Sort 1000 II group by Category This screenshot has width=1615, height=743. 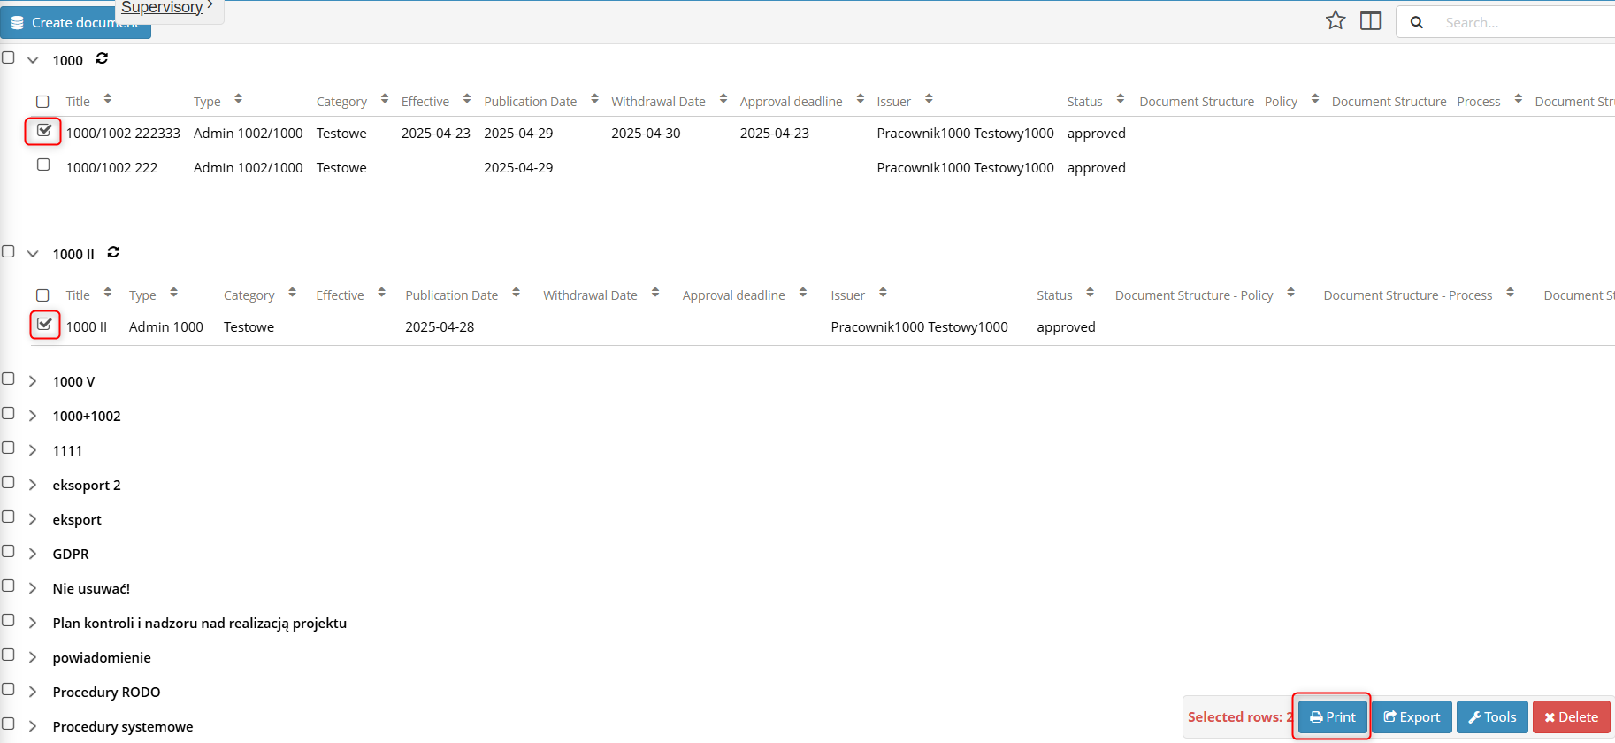(x=292, y=293)
